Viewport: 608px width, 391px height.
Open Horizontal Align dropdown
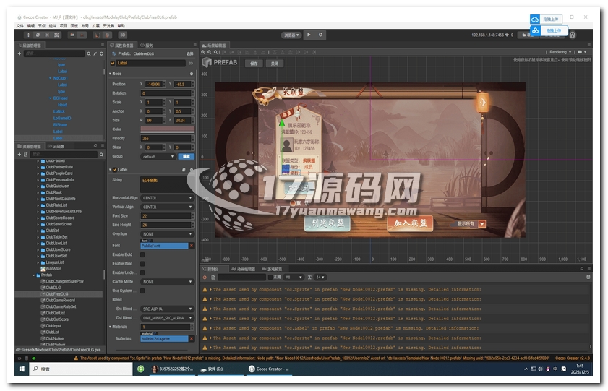pyautogui.click(x=167, y=197)
